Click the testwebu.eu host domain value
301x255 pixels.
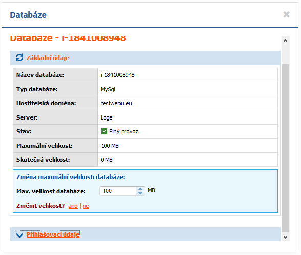(x=116, y=103)
